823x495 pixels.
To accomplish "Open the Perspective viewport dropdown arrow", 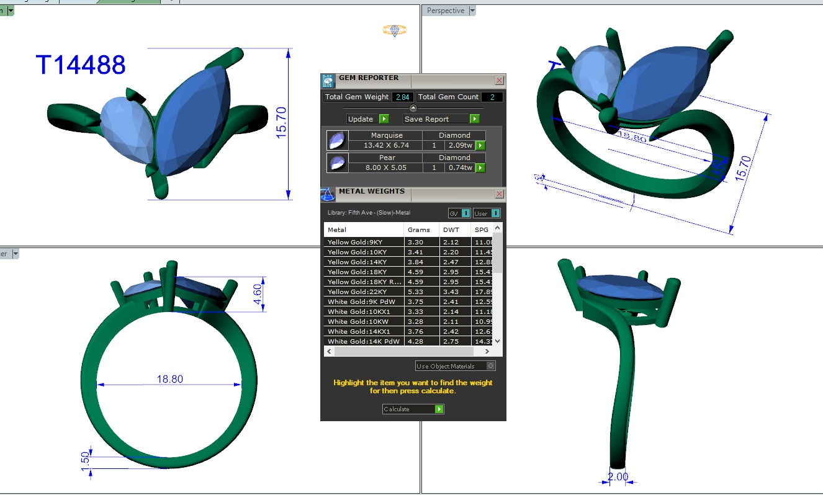I will coord(472,11).
